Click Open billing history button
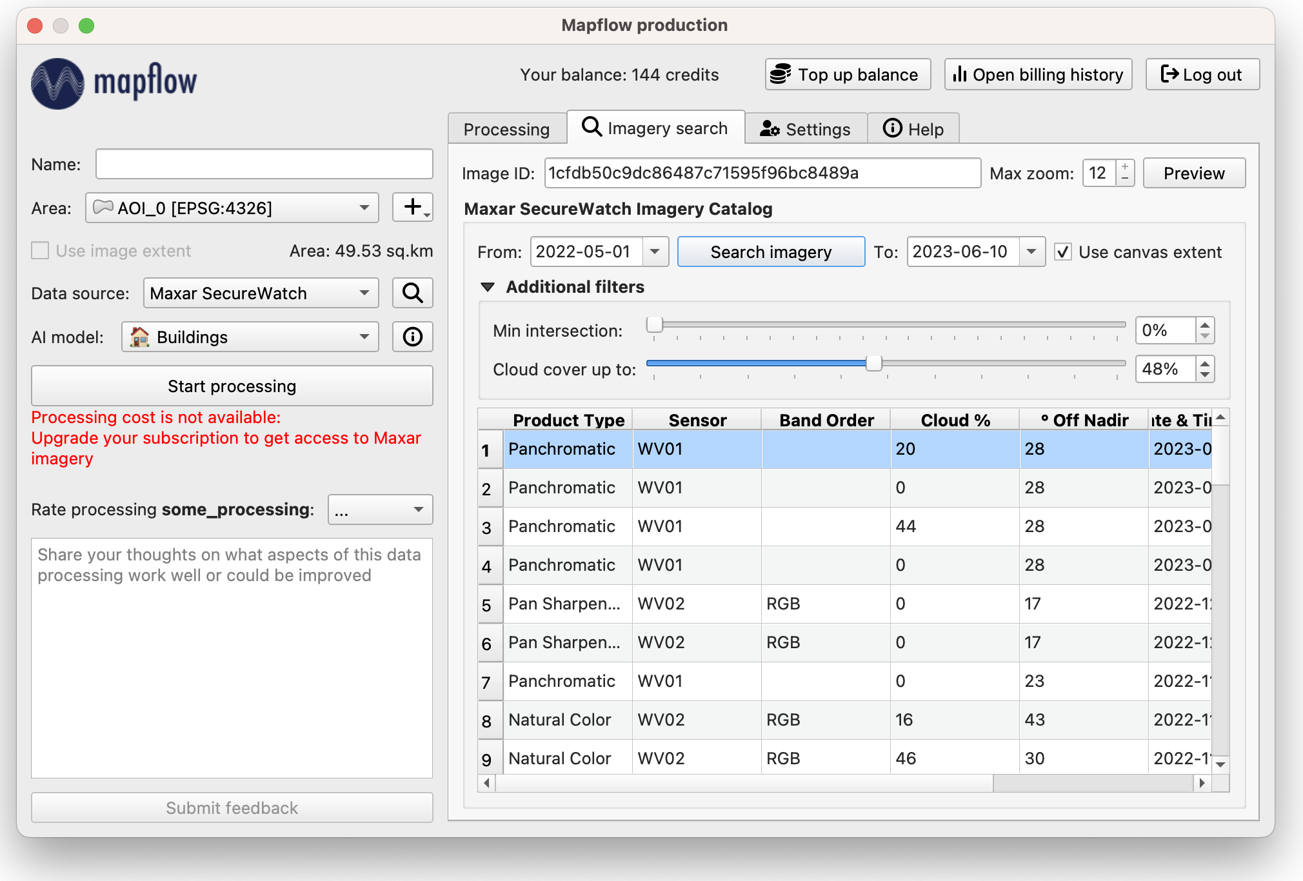 pyautogui.click(x=1038, y=75)
